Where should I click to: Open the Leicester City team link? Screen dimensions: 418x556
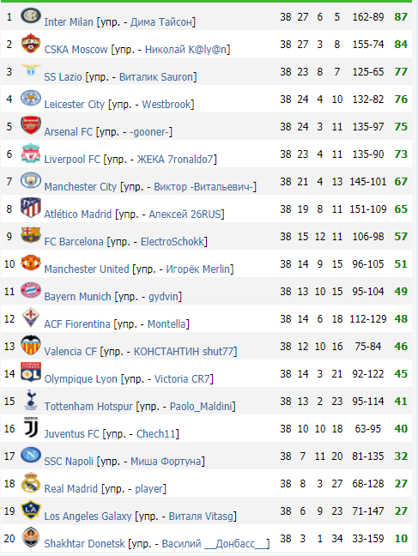point(74,105)
